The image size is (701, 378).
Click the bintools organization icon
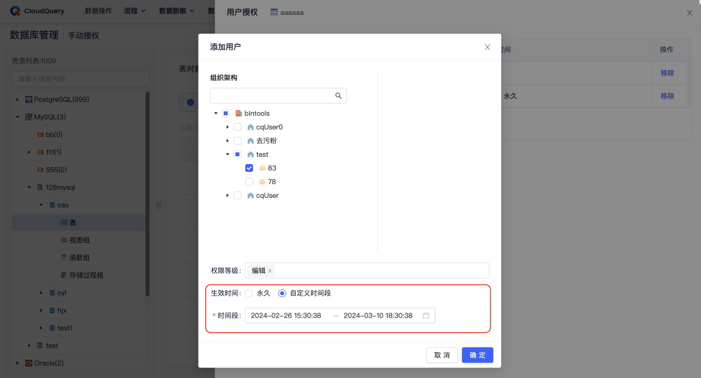tap(238, 113)
